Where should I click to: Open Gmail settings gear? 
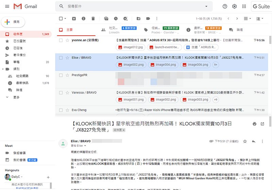(x=234, y=6)
